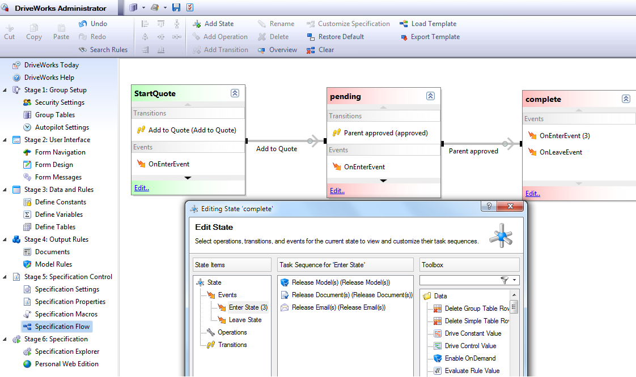Select Parent approved transition in pending
Image resolution: width=636 pixels, height=377 pixels.
pos(380,133)
